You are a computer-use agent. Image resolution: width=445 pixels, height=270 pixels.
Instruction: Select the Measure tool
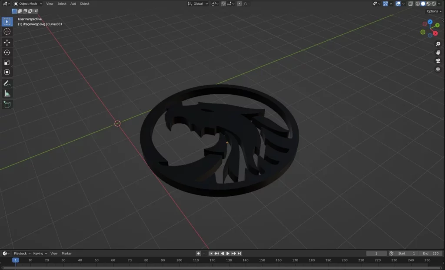(x=7, y=93)
